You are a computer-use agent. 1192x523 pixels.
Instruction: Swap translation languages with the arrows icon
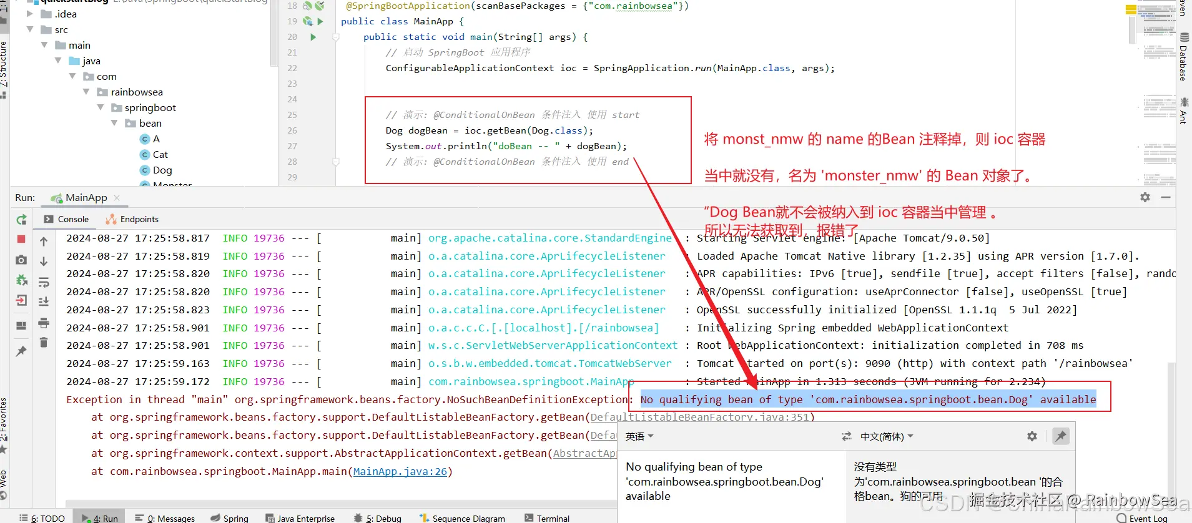click(847, 436)
